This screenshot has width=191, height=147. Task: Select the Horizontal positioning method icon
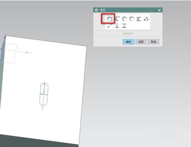coord(110,19)
